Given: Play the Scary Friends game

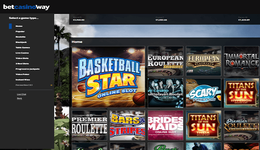Looking at the screenshot, I should [x=204, y=93].
